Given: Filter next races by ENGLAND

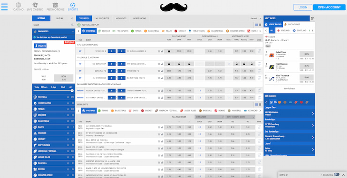Looking at the screenshot, I should [x=283, y=30].
